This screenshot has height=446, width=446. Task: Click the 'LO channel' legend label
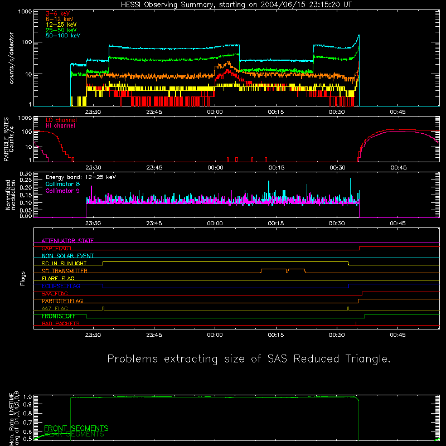point(61,120)
